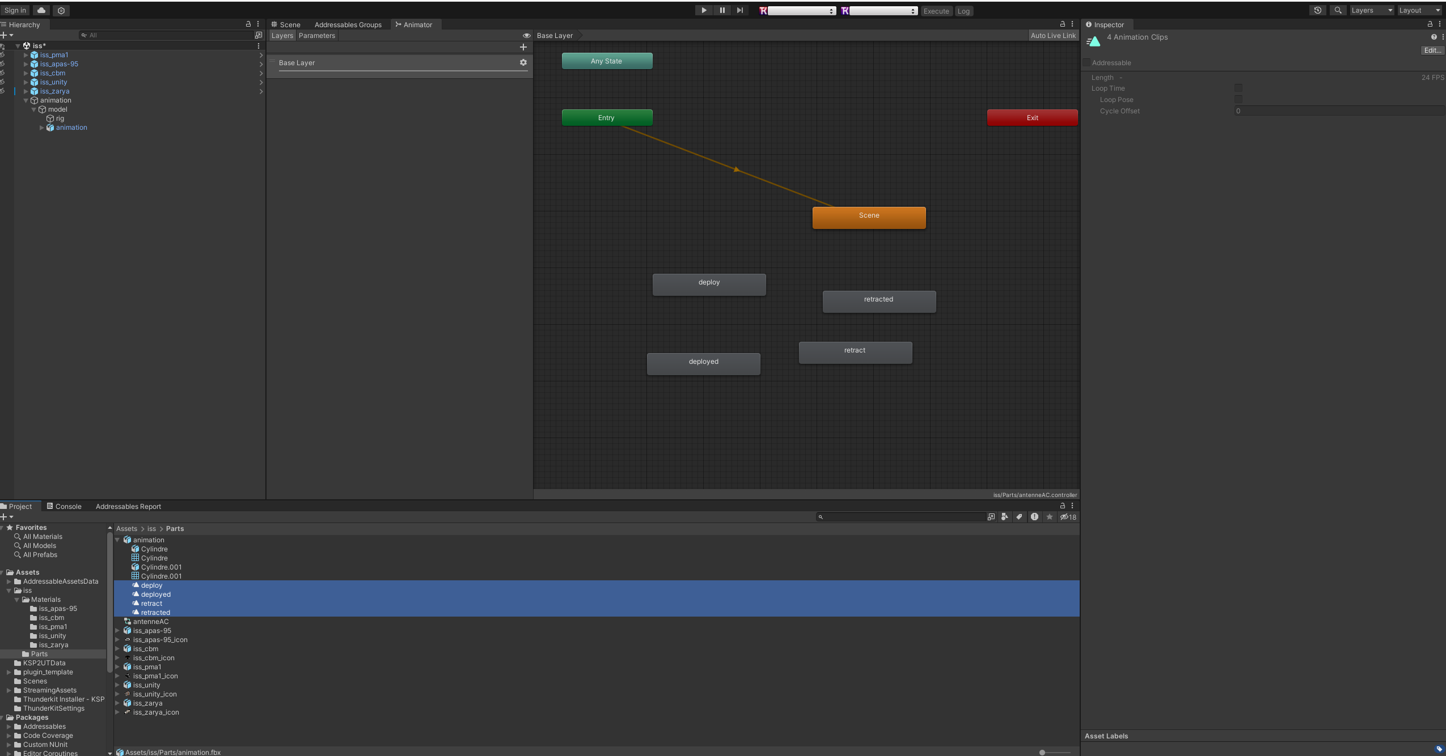This screenshot has width=1446, height=756.
Task: Open the undo history icon
Action: tap(1317, 10)
